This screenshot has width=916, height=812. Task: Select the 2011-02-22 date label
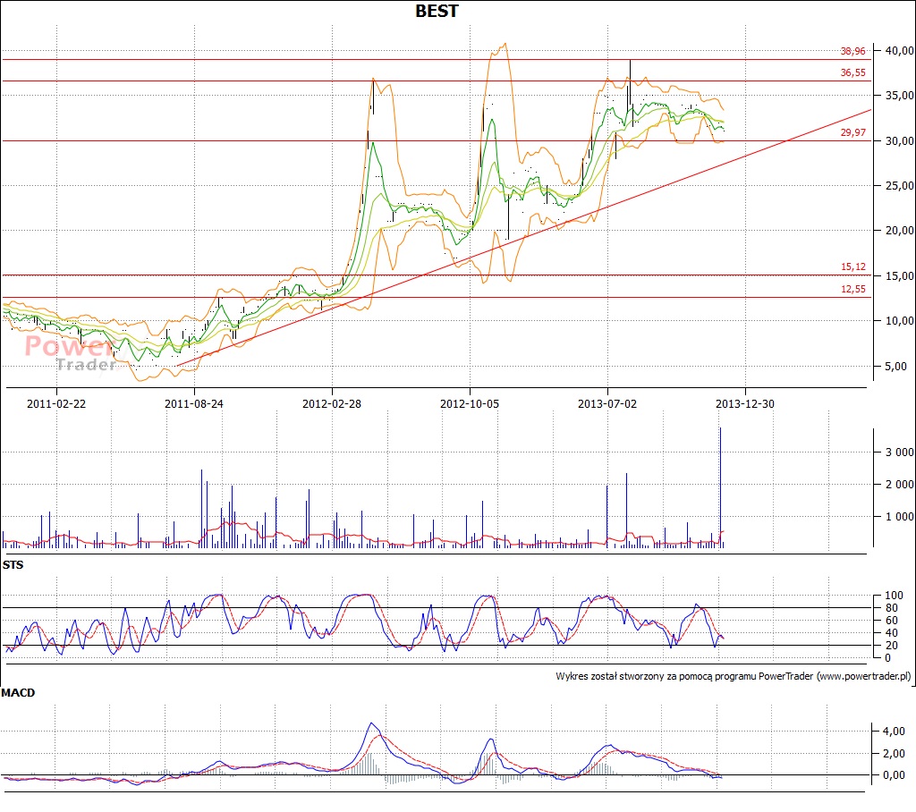coord(56,403)
